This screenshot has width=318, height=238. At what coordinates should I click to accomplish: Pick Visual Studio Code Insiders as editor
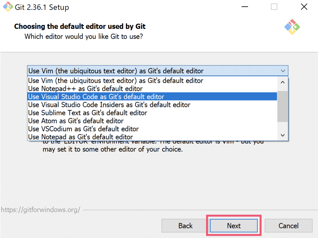coord(109,105)
